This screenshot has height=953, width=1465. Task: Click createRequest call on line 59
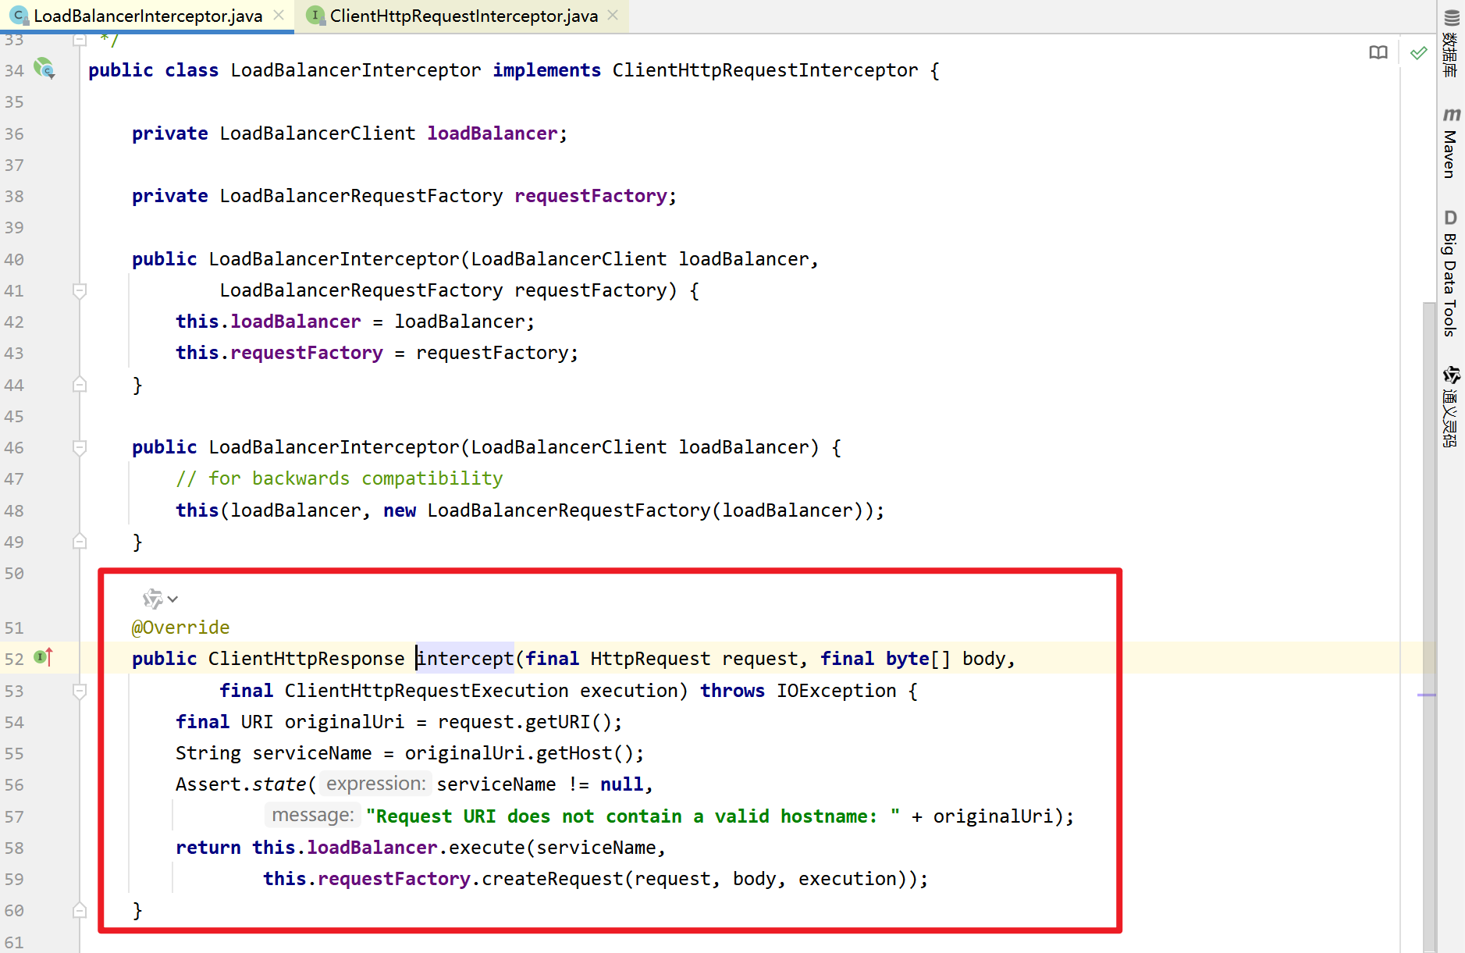pyautogui.click(x=552, y=879)
